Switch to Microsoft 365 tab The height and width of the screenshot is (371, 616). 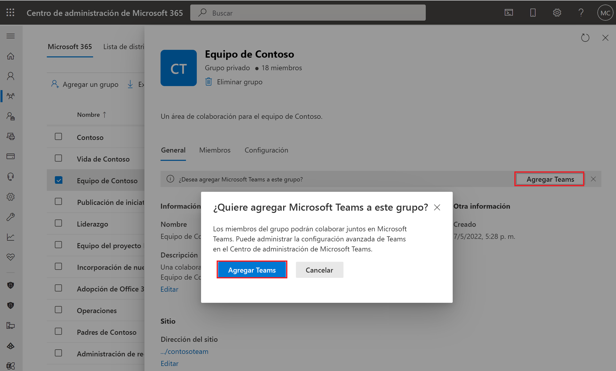coord(70,47)
